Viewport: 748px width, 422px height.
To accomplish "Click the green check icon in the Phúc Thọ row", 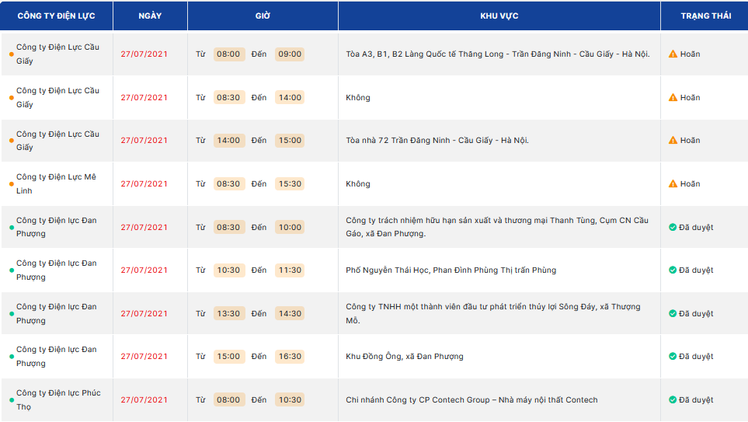I will click(x=673, y=399).
